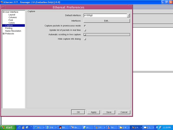Image resolution: width=173 pixels, height=130 pixels.
Task: Collapse the User Interface tree node
Action: click(x=4, y=12)
